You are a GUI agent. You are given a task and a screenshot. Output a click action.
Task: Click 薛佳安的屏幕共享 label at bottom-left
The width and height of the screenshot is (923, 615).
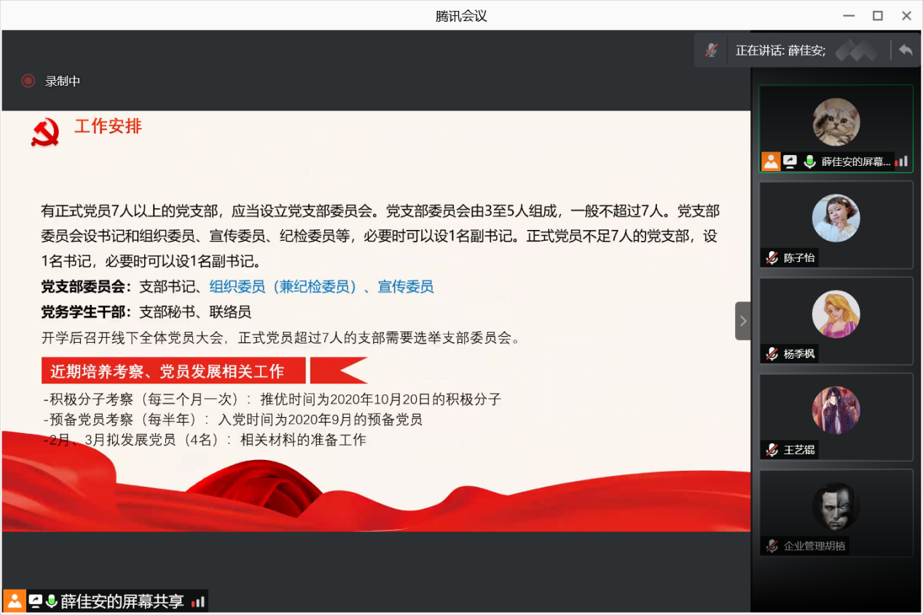coord(122,602)
